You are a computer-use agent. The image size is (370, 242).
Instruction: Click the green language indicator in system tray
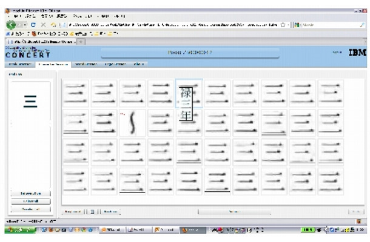308,230
